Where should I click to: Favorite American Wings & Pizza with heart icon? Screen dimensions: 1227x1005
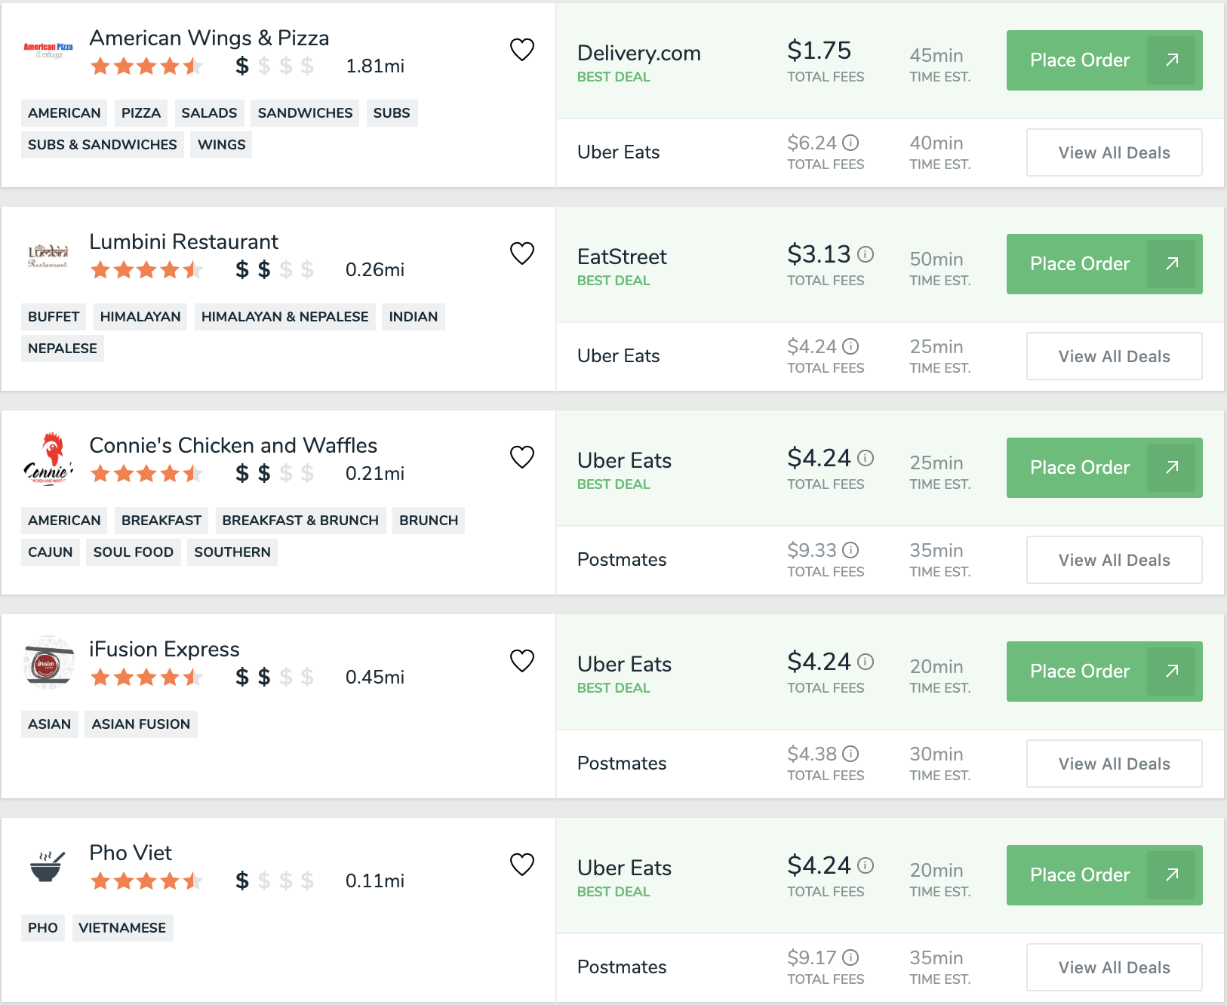(522, 50)
